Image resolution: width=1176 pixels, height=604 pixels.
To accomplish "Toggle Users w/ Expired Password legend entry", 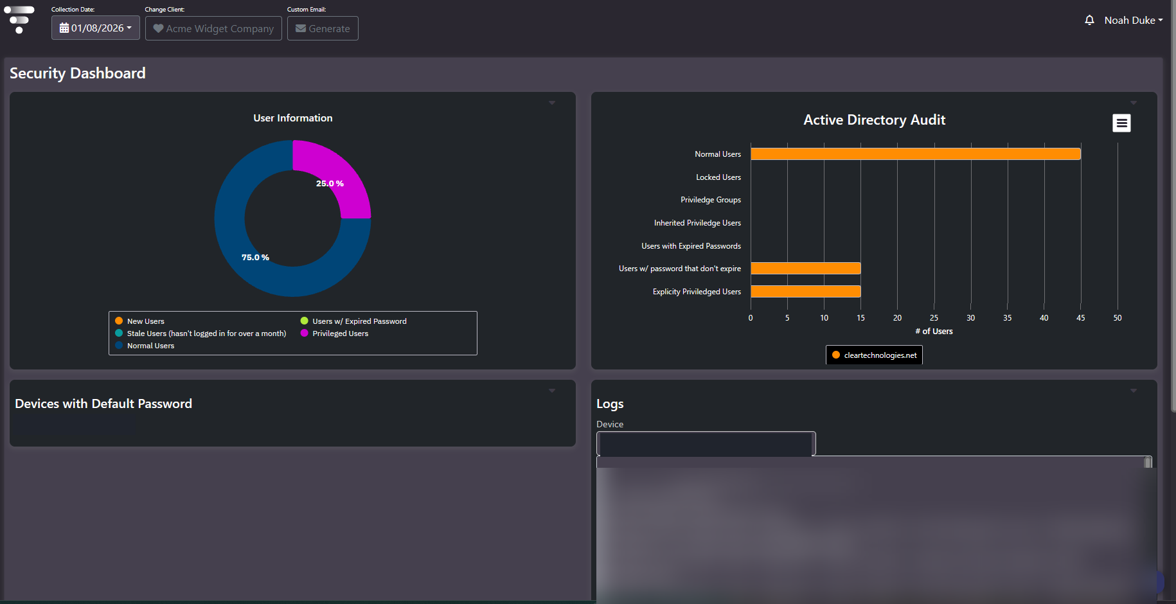I will 353,321.
